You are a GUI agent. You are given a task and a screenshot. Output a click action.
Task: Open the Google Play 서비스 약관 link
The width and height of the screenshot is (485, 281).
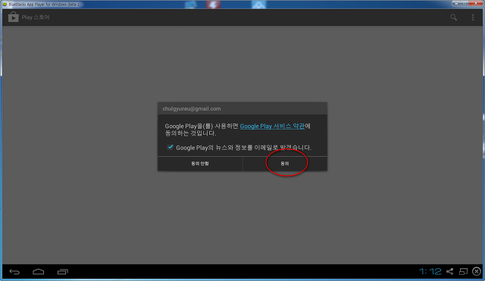click(x=272, y=126)
